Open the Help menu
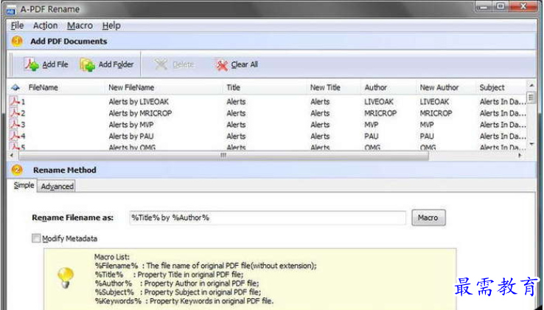Screen dimensions: 544x310 (x=111, y=26)
